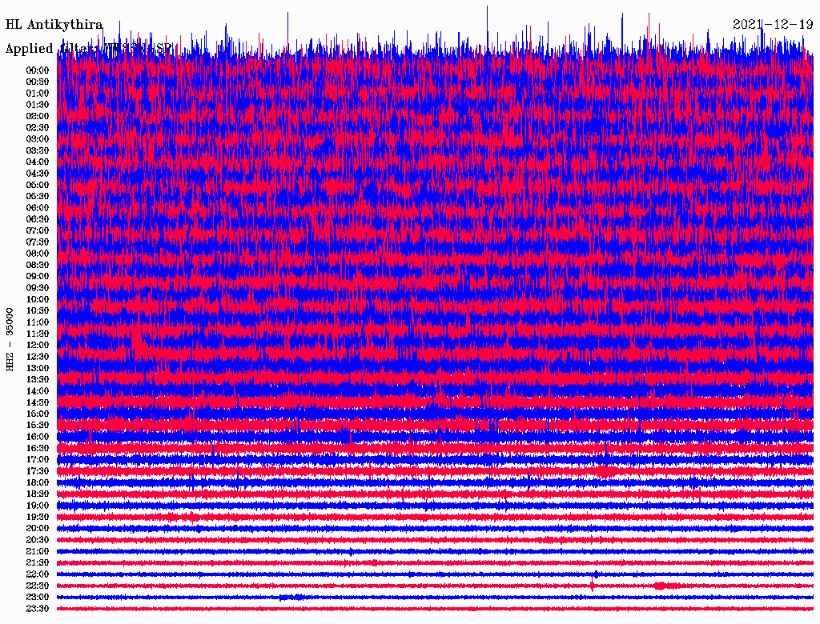
Task: Select the 02:30 time label
Action: click(x=38, y=128)
